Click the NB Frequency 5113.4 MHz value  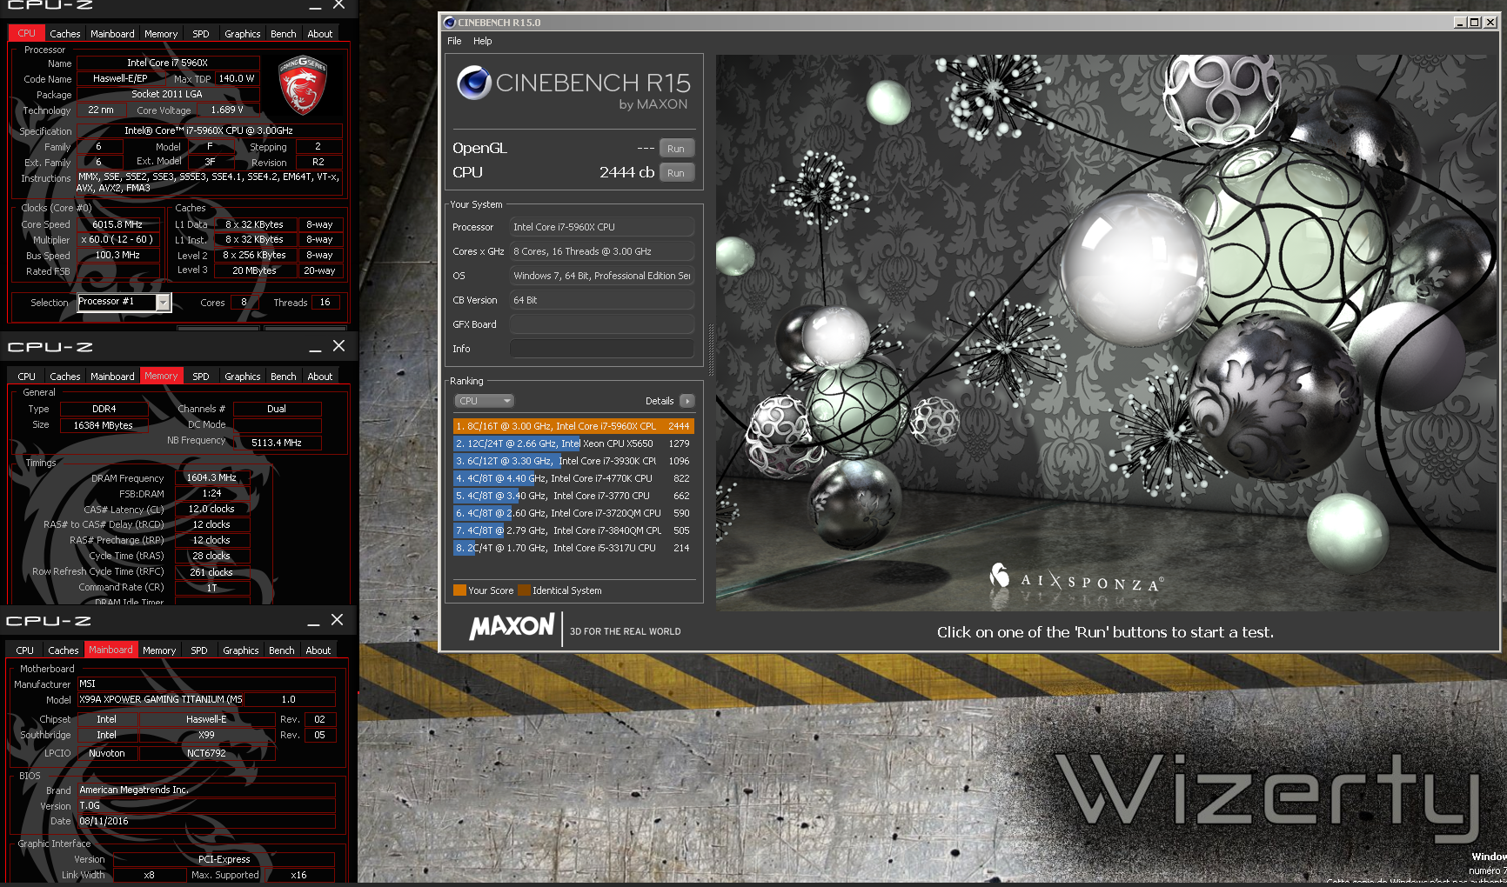pyautogui.click(x=277, y=443)
